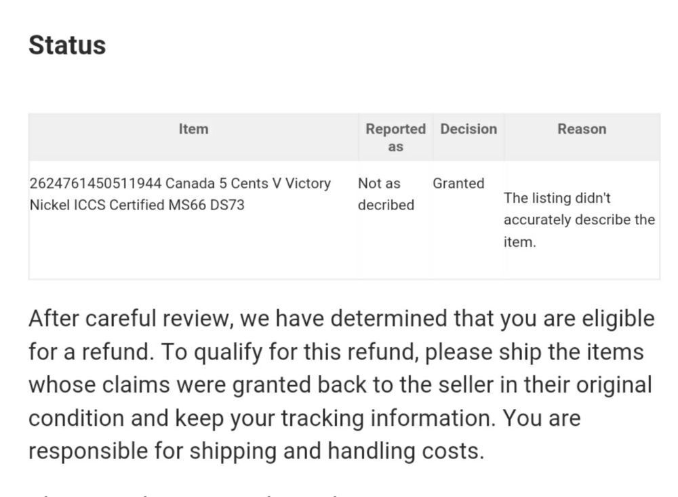Click the 'shipping and handling costs' text

pyautogui.click(x=336, y=451)
